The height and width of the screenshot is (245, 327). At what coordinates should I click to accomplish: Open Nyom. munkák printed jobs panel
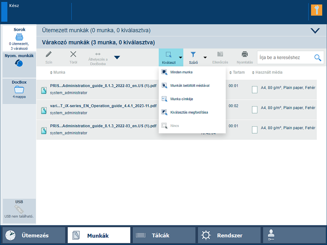[19, 63]
